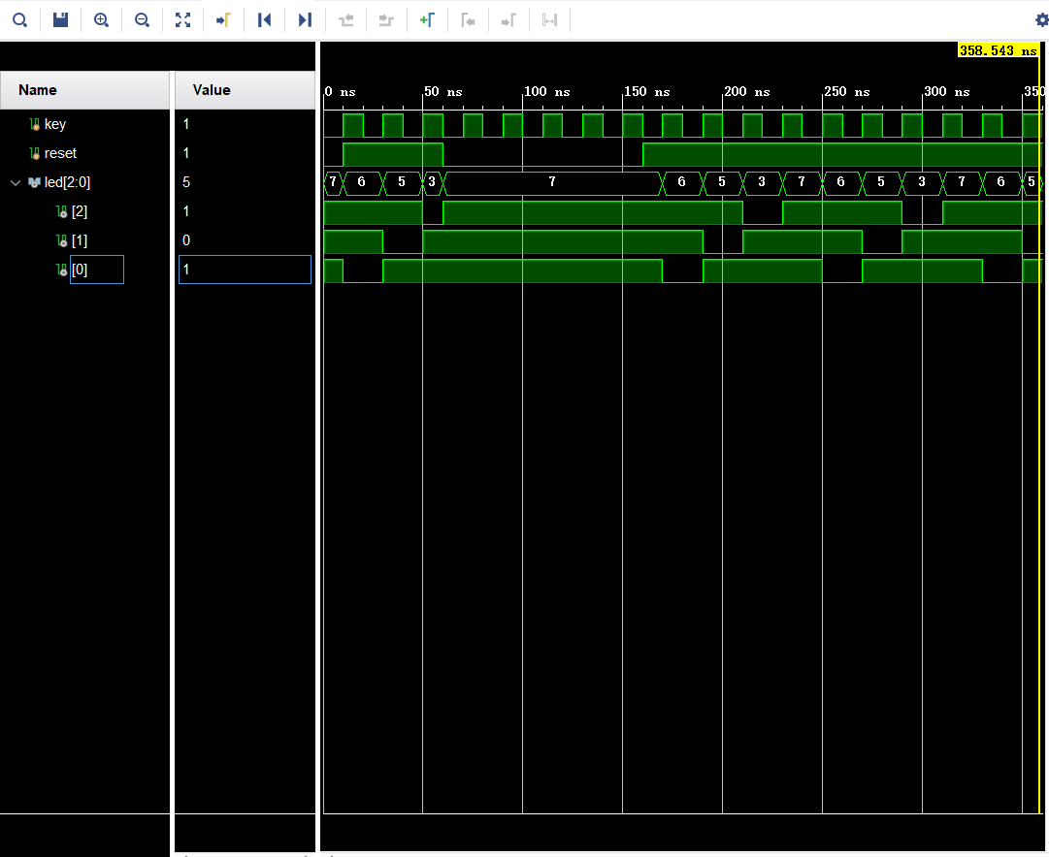Click value 1 of reset signal

click(186, 153)
